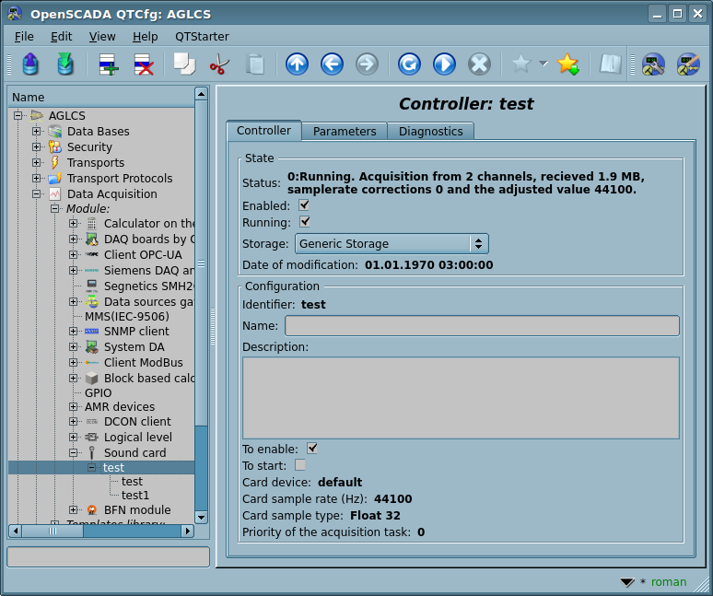Select the test1 item in tree
Viewport: 713px width, 596px height.
click(134, 496)
